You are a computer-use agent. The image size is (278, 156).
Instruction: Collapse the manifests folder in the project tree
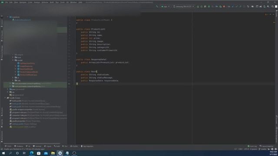[x=8, y=17]
